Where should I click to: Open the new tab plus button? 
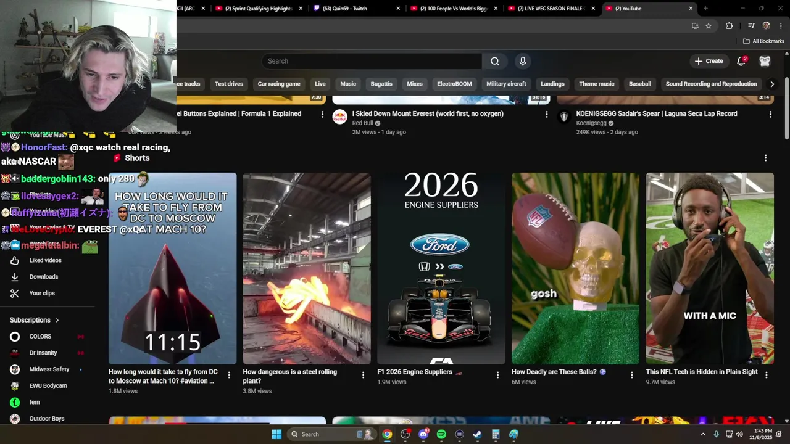[x=705, y=9]
